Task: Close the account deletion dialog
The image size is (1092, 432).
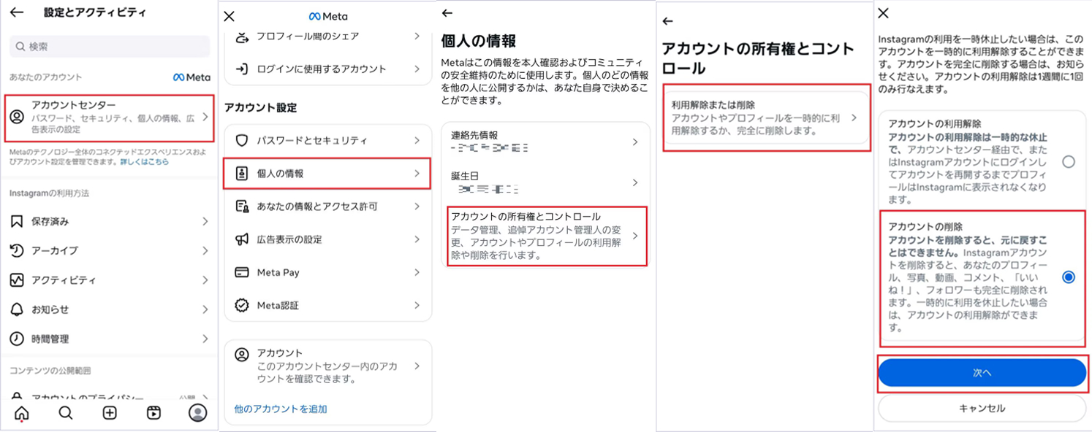Action: (x=883, y=13)
